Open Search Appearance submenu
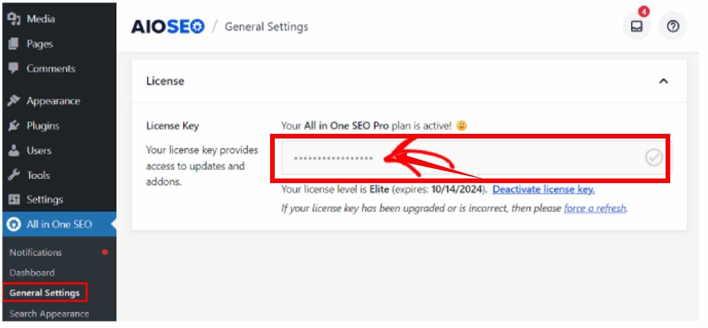The image size is (708, 328). coord(49,314)
